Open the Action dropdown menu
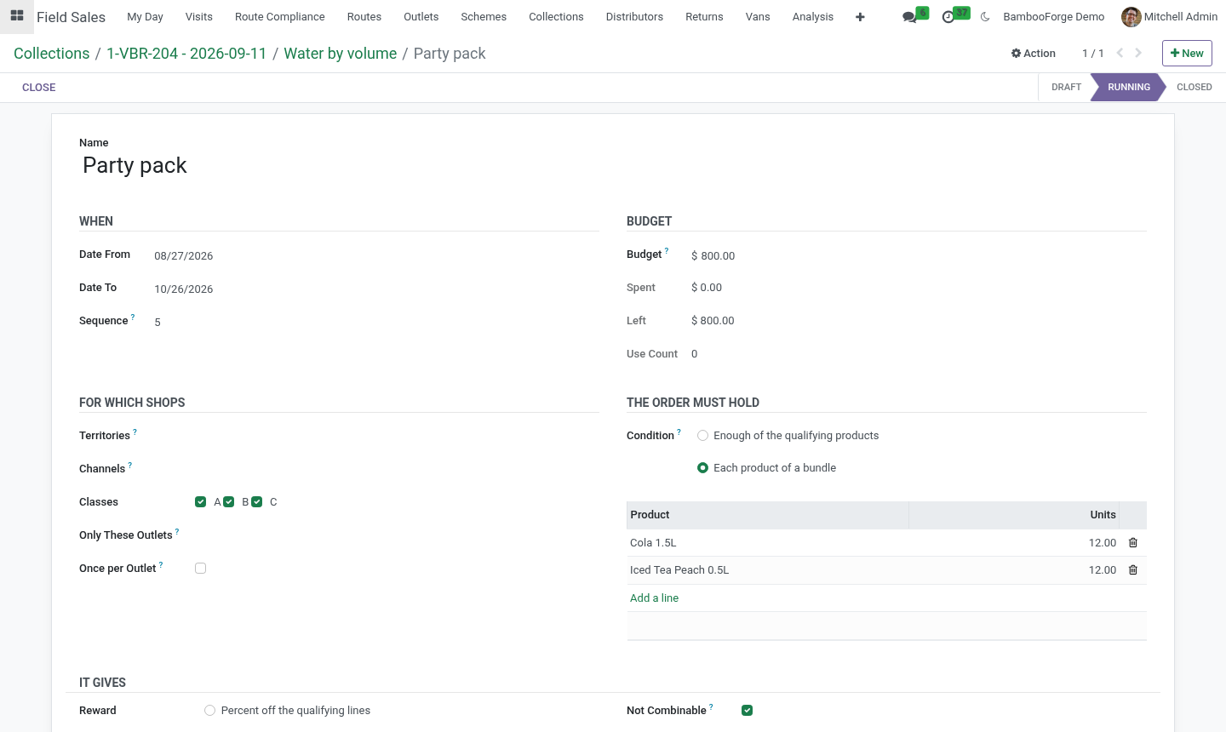The width and height of the screenshot is (1226, 732). 1034,53
